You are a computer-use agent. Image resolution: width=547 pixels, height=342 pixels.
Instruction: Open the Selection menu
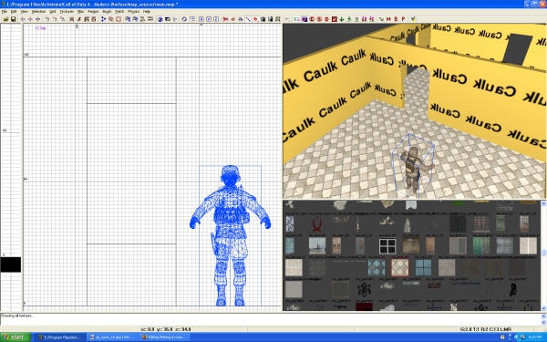click(x=38, y=12)
